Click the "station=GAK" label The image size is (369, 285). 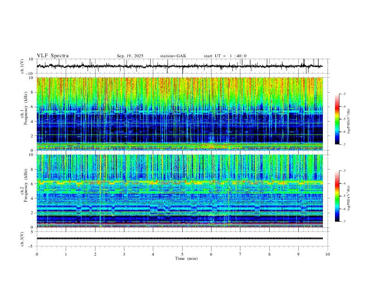point(173,56)
